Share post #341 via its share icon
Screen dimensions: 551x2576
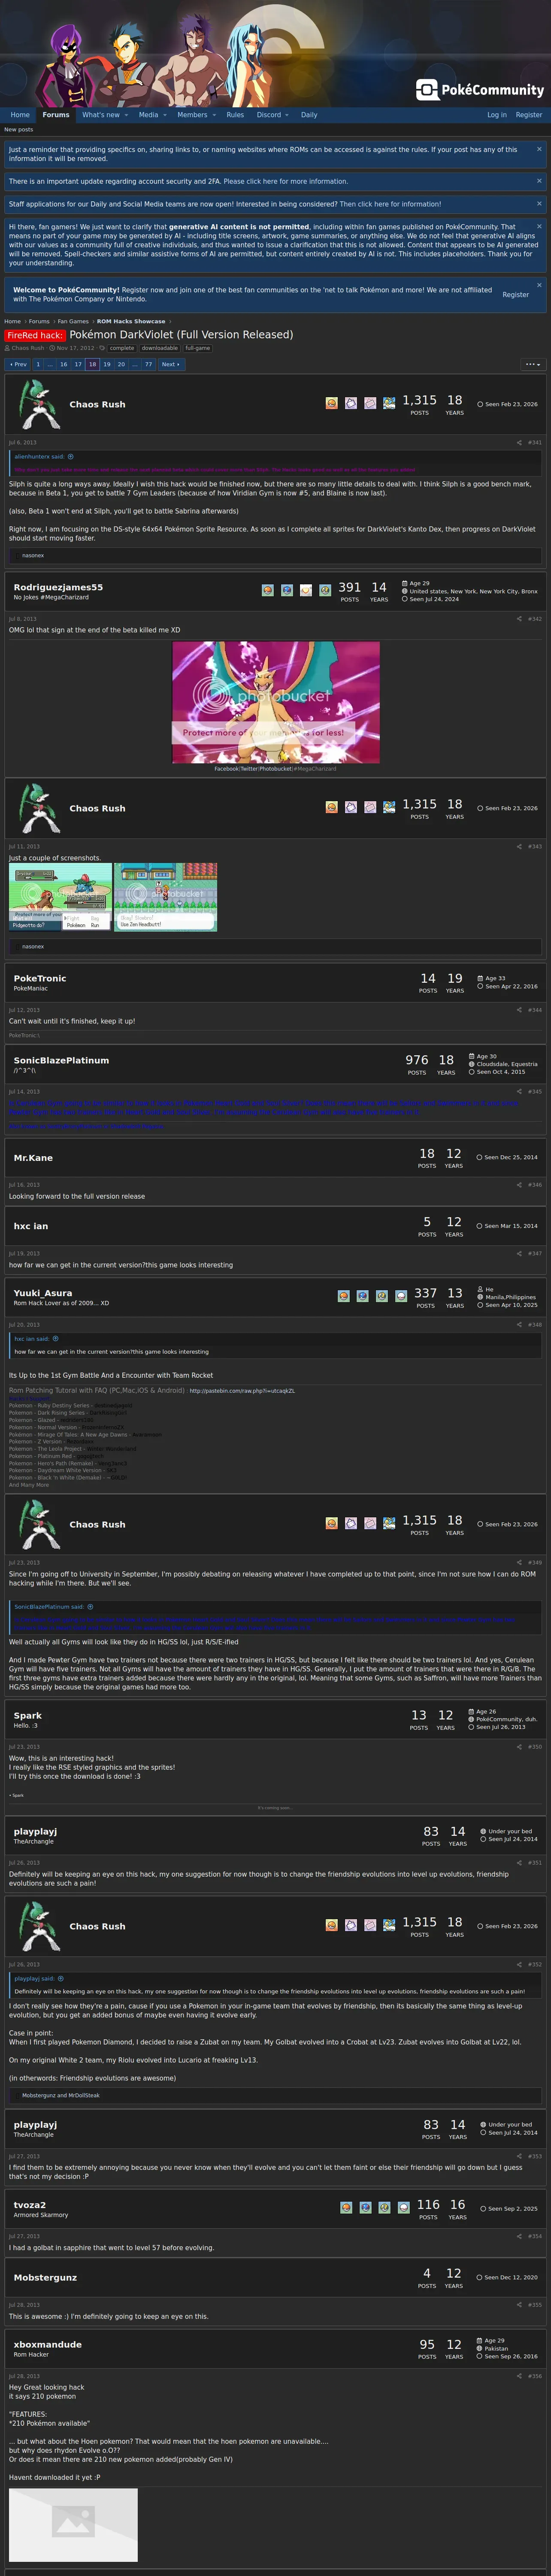519,442
